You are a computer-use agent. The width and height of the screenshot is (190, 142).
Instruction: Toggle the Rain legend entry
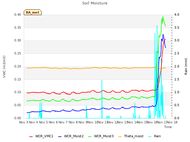(154, 136)
